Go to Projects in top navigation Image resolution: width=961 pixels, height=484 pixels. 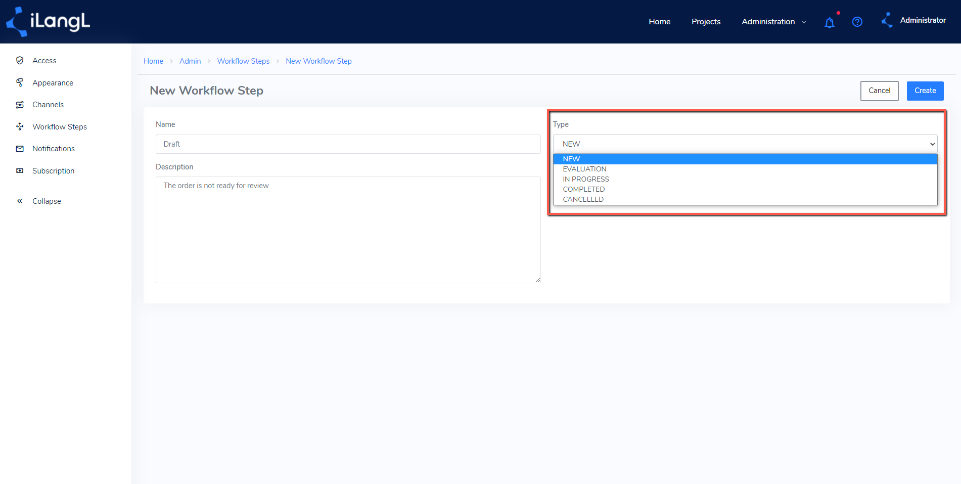click(x=706, y=22)
